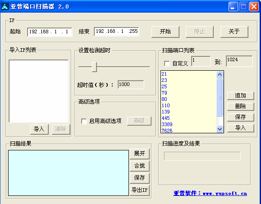Click the 展开 expand results button

tap(139, 154)
